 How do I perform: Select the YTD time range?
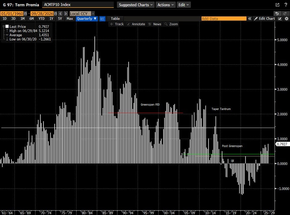[x=41, y=19]
